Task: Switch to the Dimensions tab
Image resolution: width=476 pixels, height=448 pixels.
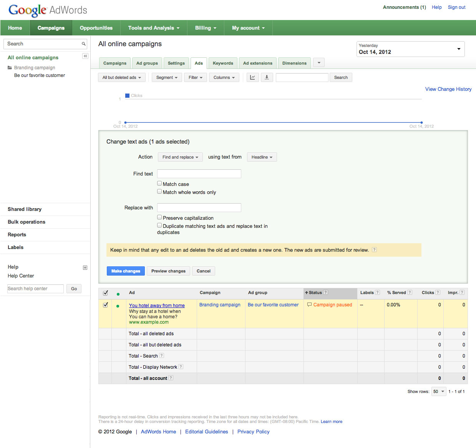Action: click(294, 63)
